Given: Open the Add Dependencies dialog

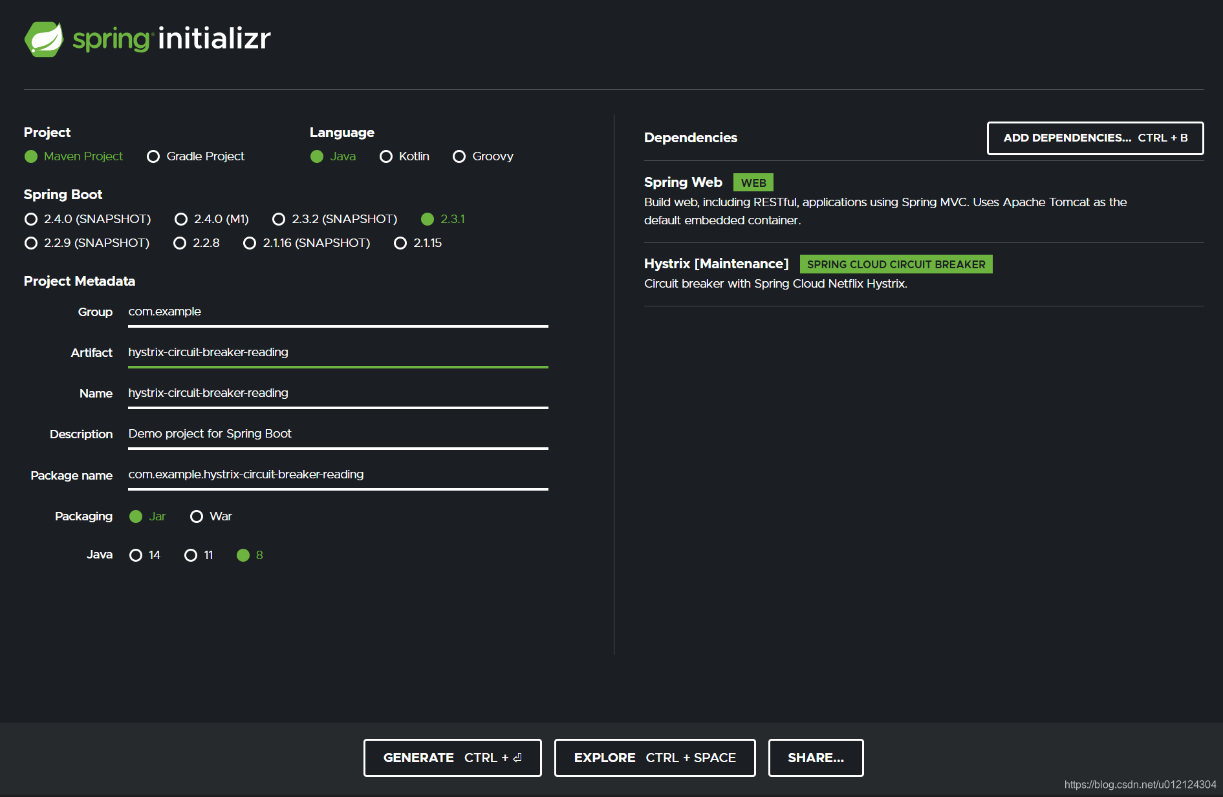Looking at the screenshot, I should tap(1095, 138).
